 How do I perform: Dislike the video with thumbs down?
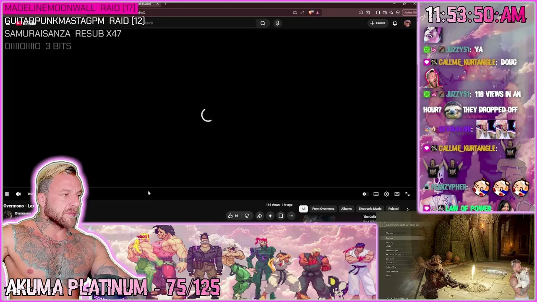coord(247,216)
